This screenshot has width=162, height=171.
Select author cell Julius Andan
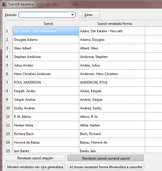coord(46,65)
